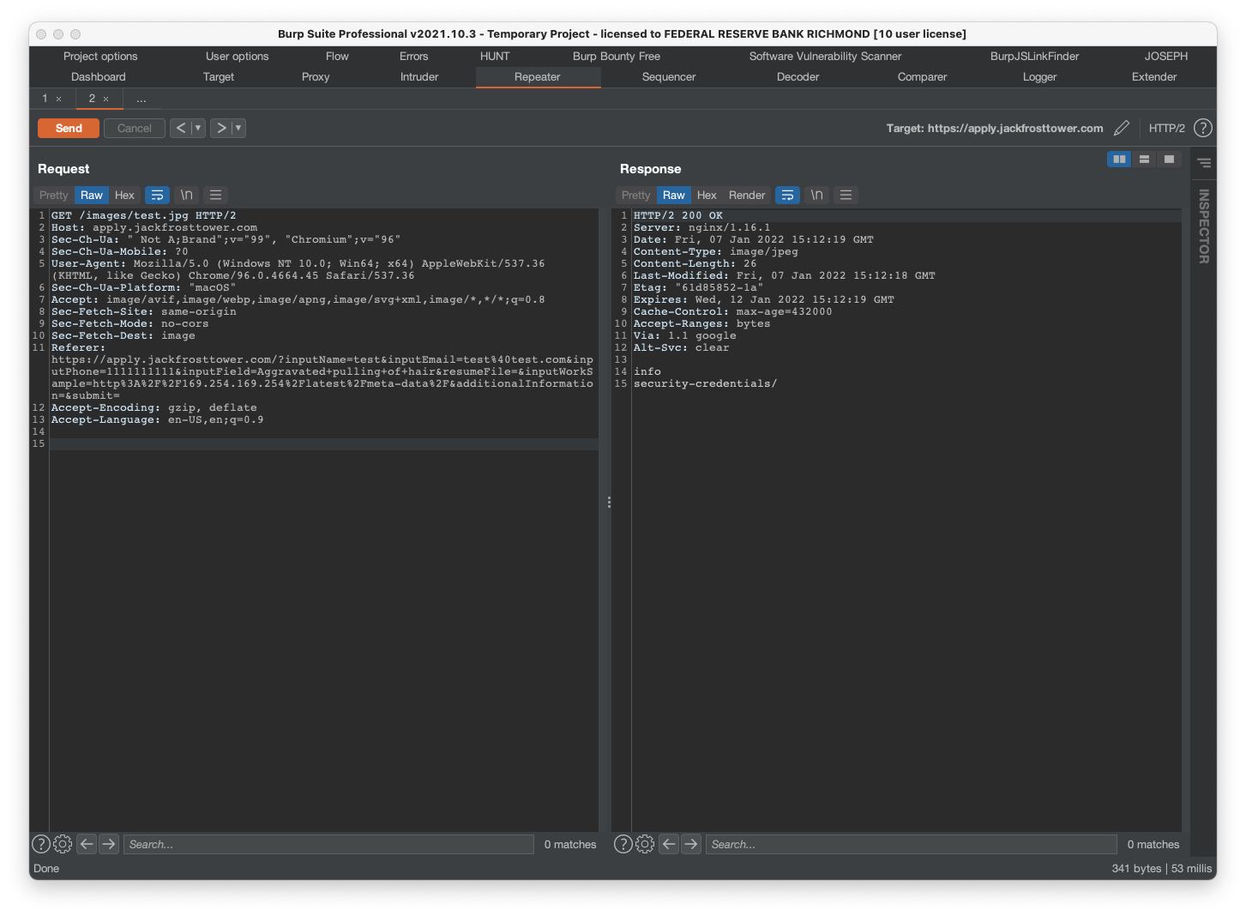Toggle non-printable \n chars in Response
This screenshot has width=1246, height=916.
point(816,196)
